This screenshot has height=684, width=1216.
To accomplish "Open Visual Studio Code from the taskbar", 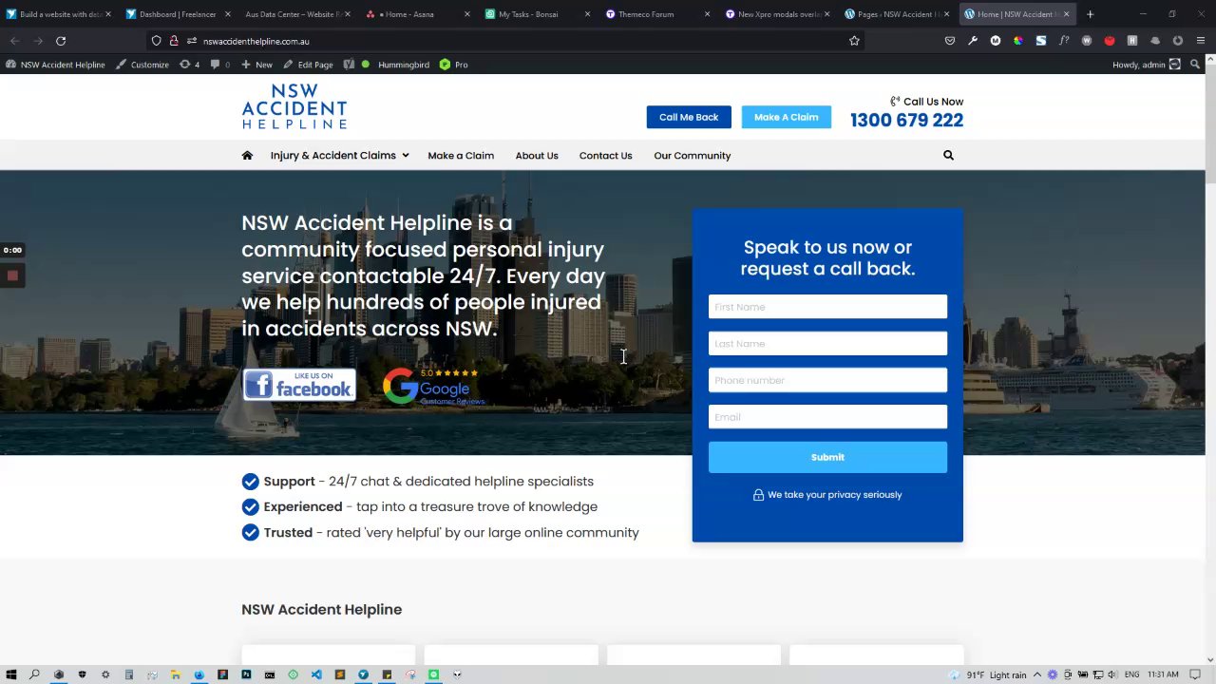I will 316,674.
